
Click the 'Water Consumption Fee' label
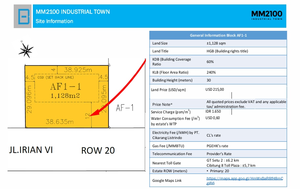point(175,121)
